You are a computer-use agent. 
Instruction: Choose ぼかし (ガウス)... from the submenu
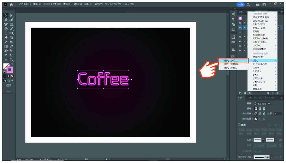233,61
